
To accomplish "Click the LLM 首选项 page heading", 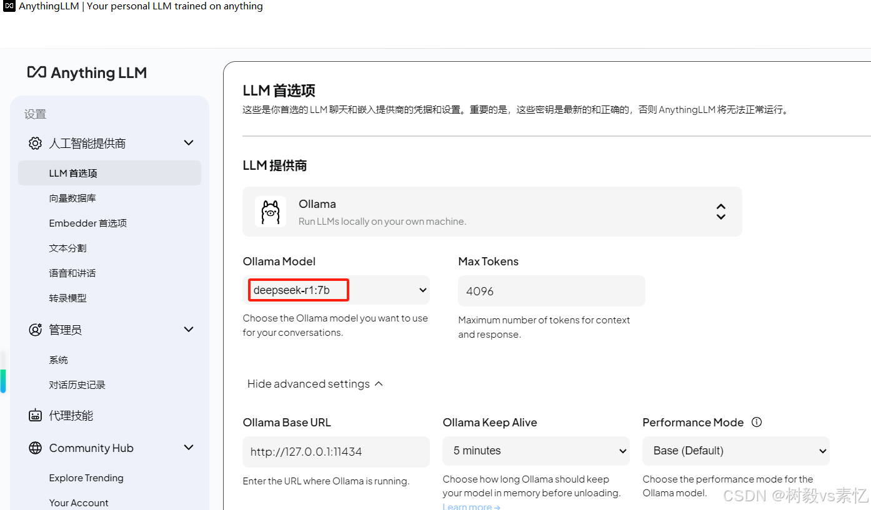I will pos(279,91).
